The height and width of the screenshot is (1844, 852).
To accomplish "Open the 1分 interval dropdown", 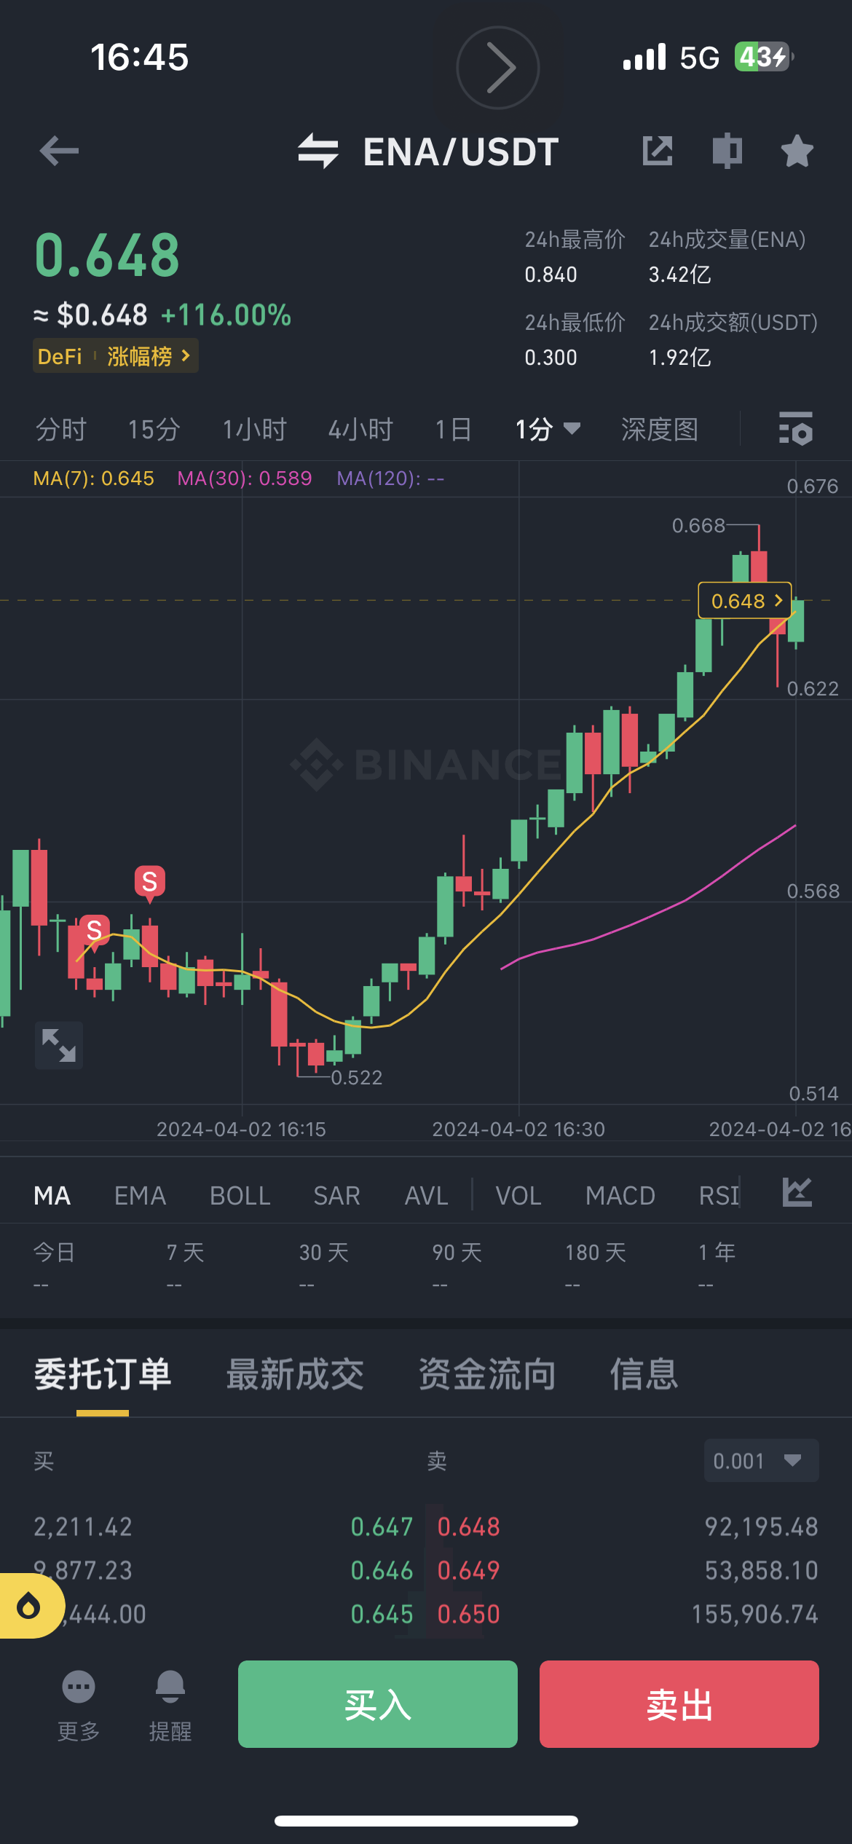I will [548, 429].
